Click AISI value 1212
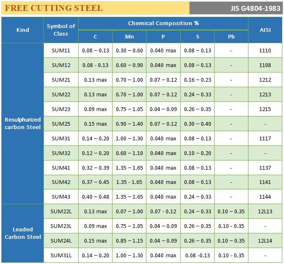284x264 pixels. point(265,80)
